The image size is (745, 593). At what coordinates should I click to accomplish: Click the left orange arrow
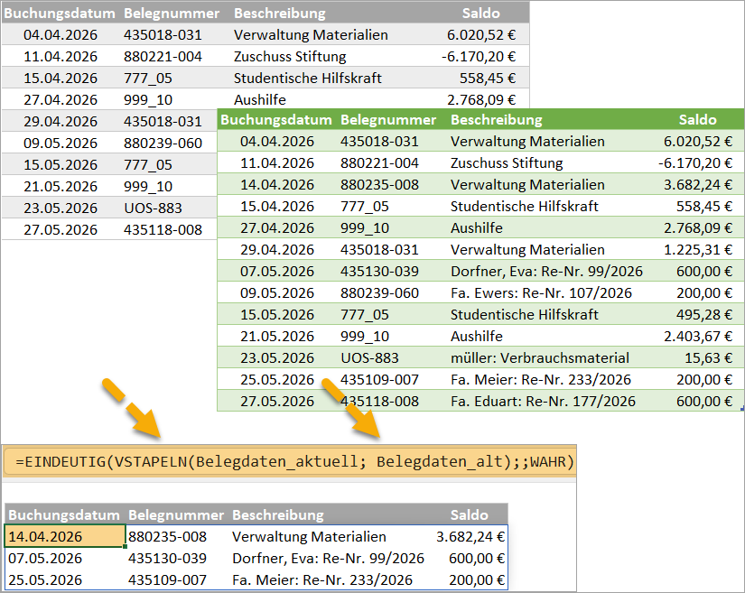(x=131, y=407)
